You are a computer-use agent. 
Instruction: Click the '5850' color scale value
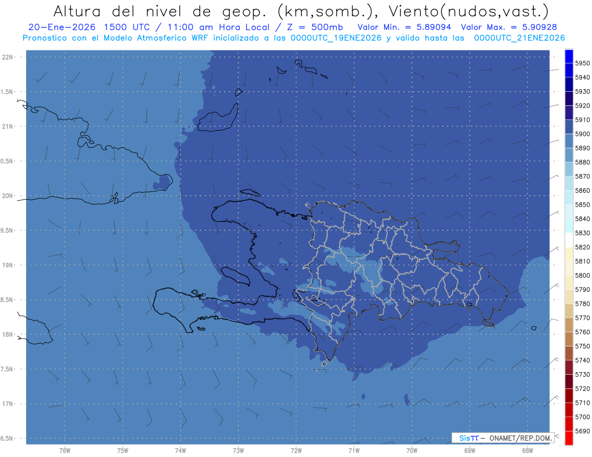pos(583,205)
